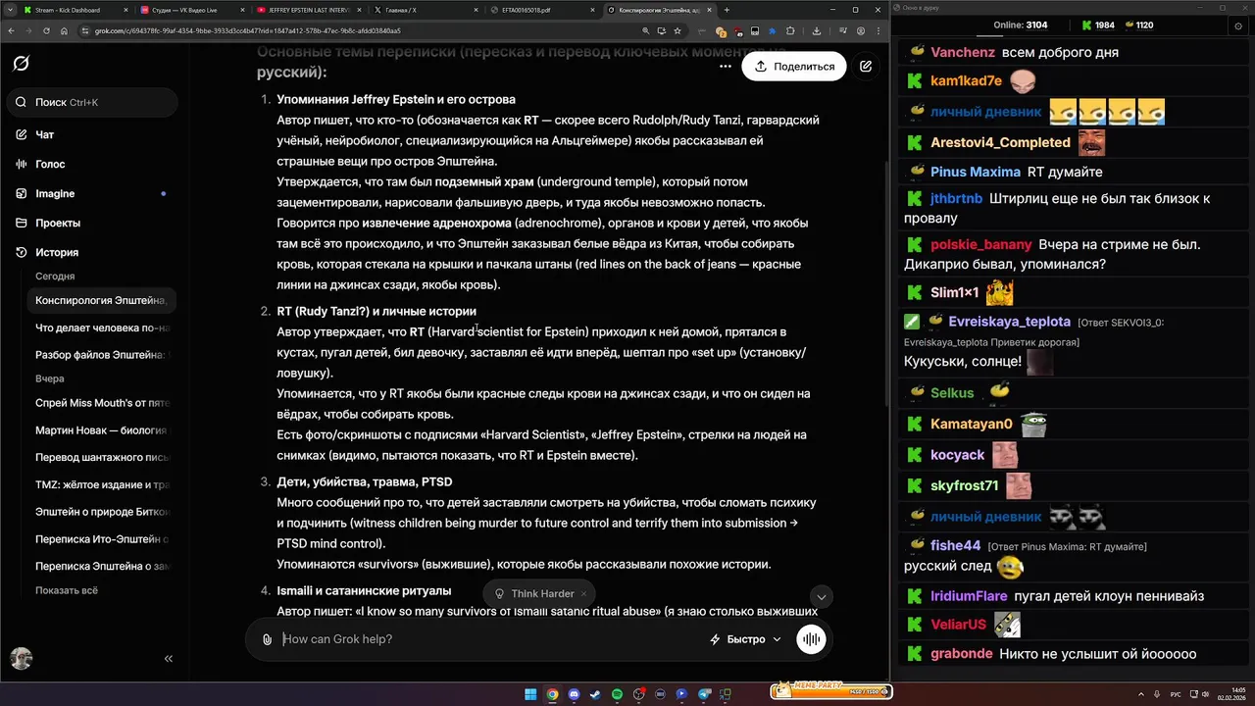Open history chat 'Переписка Эпштейна о зам'
Image resolution: width=1255 pixels, height=706 pixels.
pyautogui.click(x=102, y=566)
